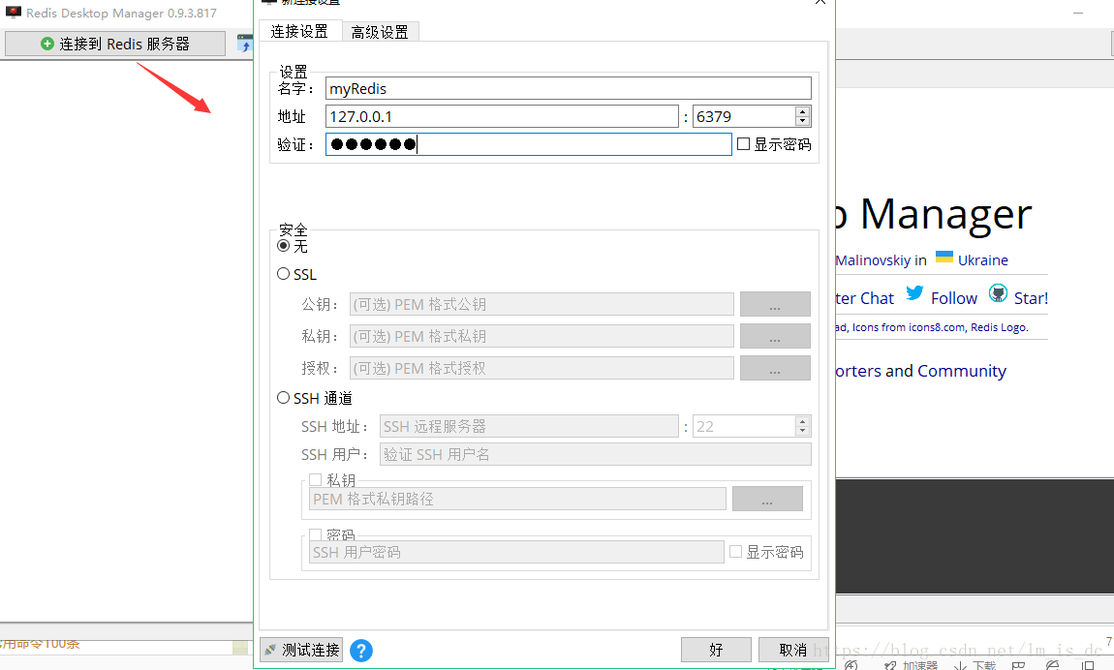Click the 地址 field containing 127.0.0.1

503,116
